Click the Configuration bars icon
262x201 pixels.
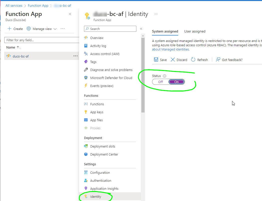[x=86, y=172]
